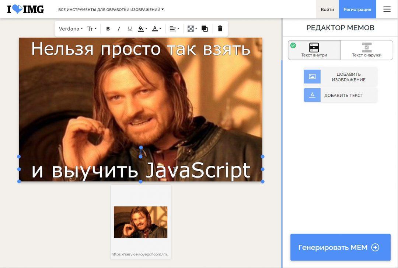
Task: Expand the all image tools menu
Action: tap(111, 10)
